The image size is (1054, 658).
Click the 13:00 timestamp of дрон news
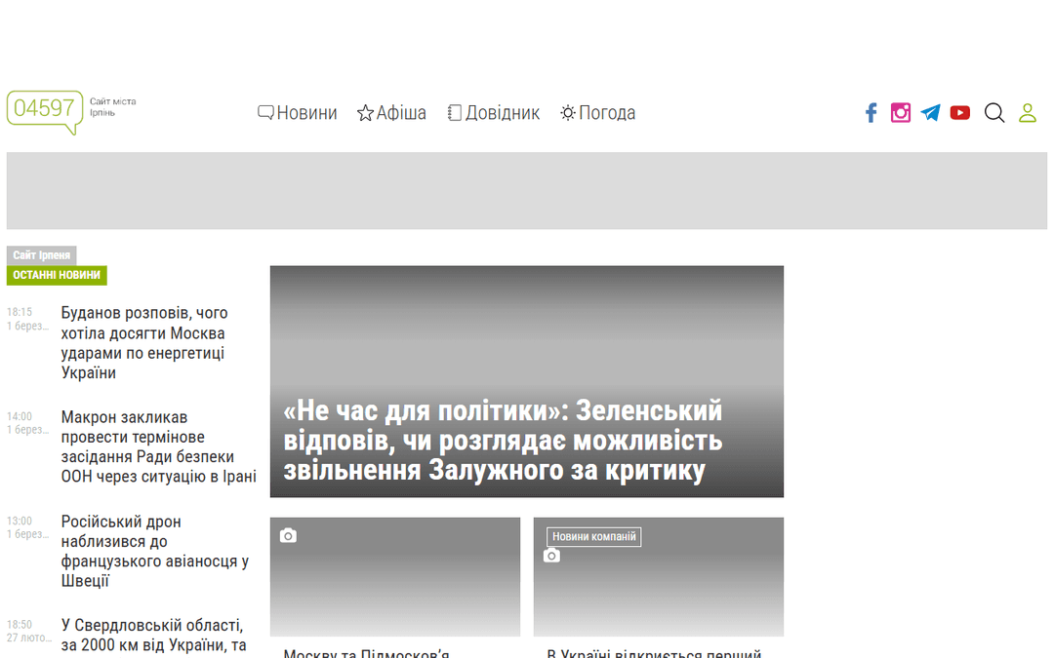(20, 521)
